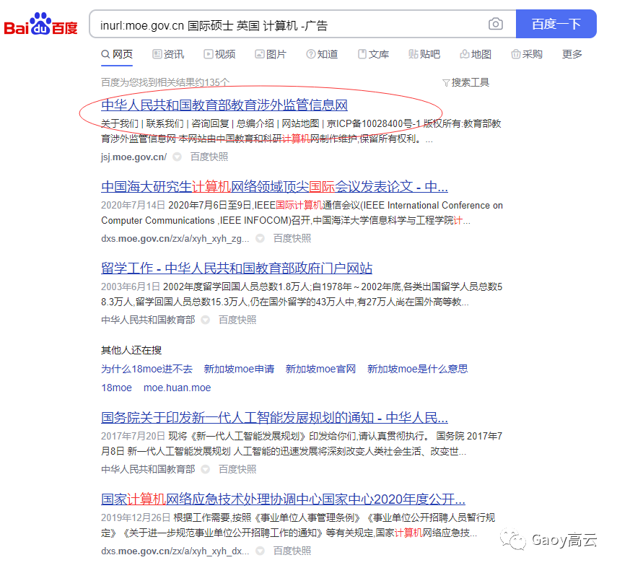Image resolution: width=617 pixels, height=568 pixels.
Task: Open 国家计算机网络应急技术处理协调中心 result
Action: (283, 499)
